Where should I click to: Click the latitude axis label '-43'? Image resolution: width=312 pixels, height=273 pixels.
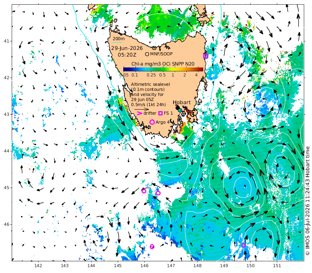[x=6, y=114]
